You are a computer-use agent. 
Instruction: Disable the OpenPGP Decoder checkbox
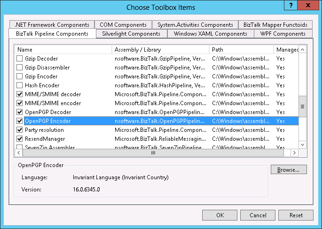coord(20,112)
